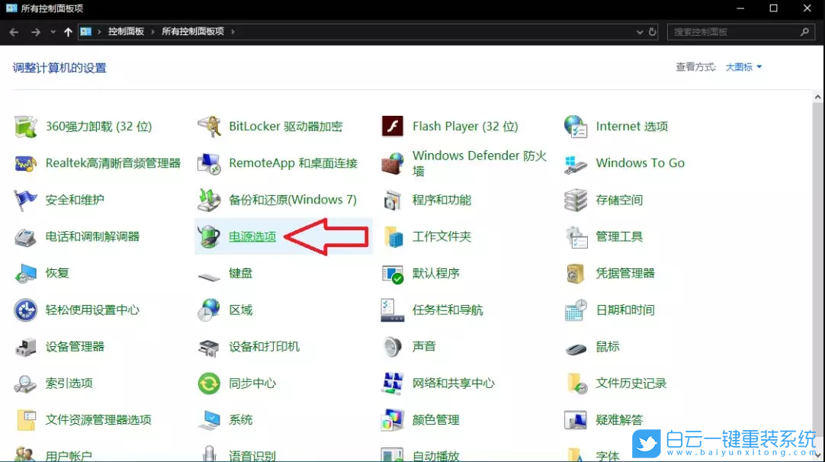Open 日期和时间 icon

[576, 310]
